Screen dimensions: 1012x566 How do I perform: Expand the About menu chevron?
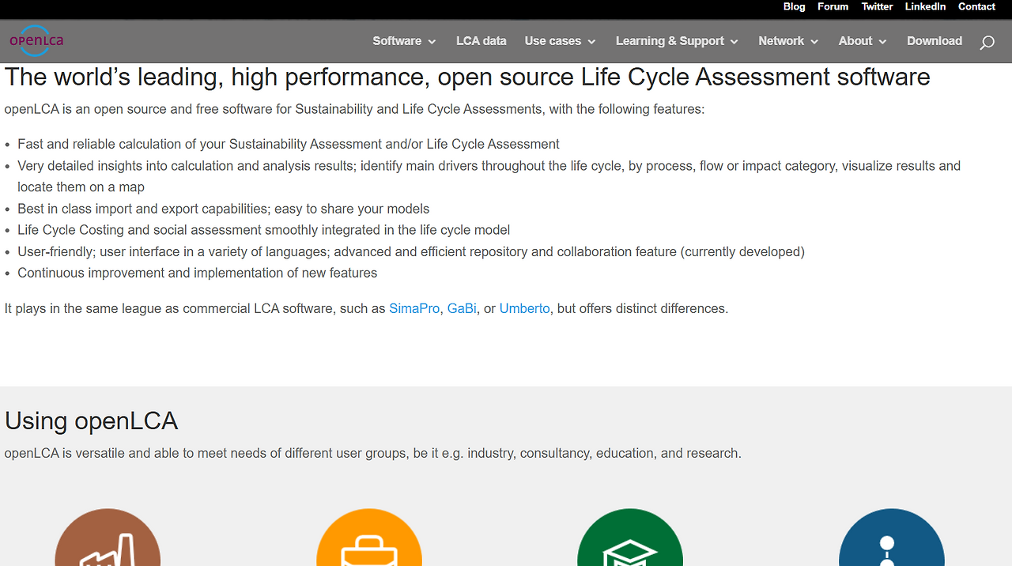(882, 42)
